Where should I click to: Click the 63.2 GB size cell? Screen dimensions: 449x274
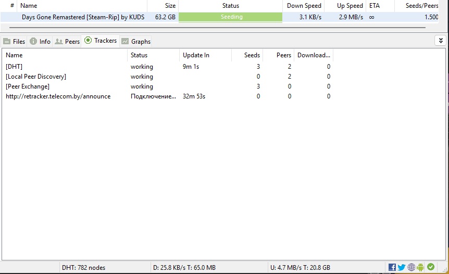(x=165, y=17)
